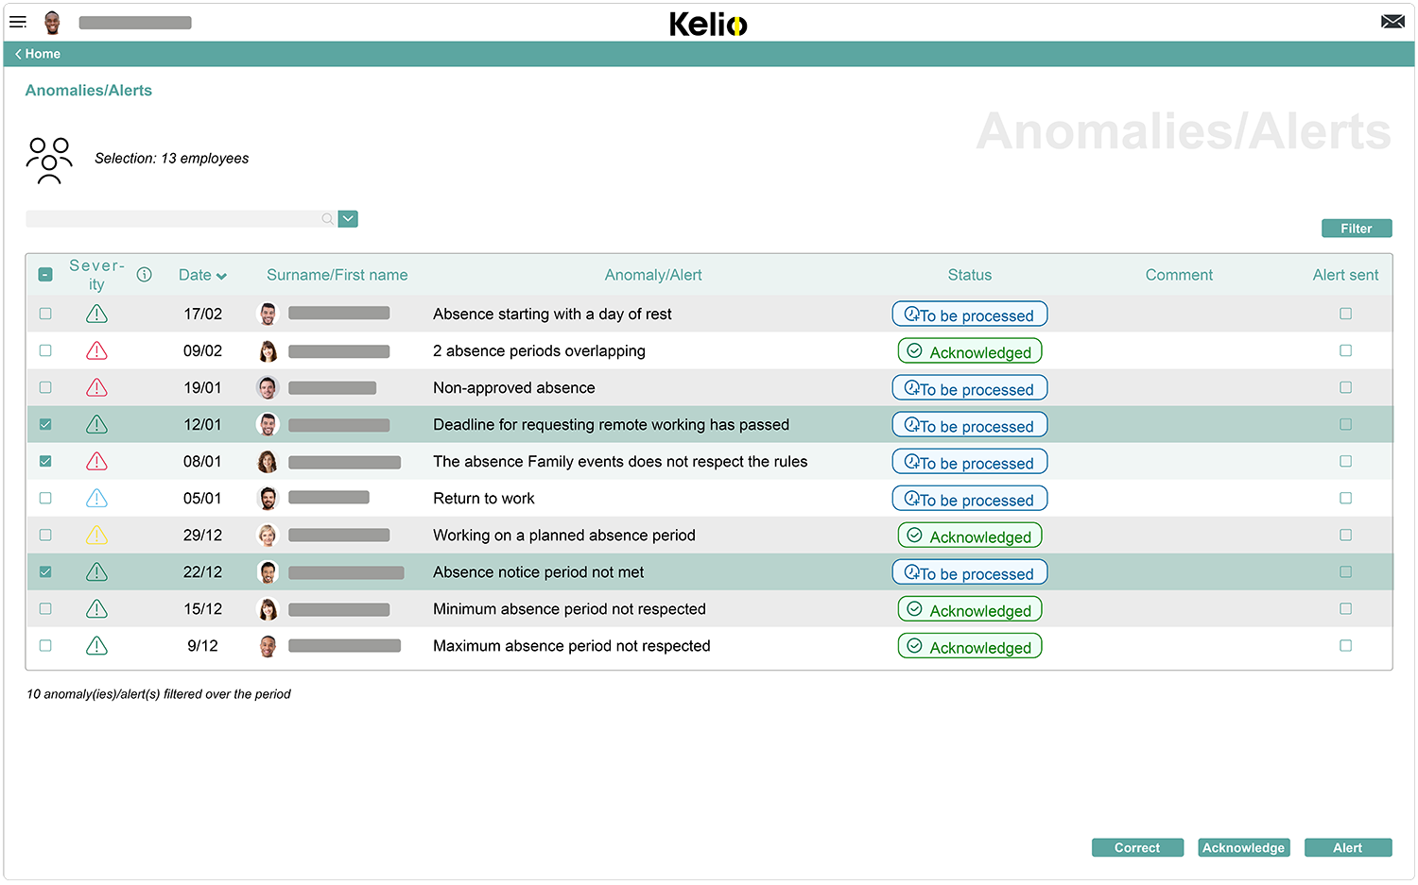Click the user avatar in the top bar

pyautogui.click(x=53, y=22)
